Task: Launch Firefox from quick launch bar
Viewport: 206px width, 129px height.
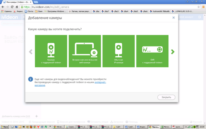Action: [x=31, y=127]
